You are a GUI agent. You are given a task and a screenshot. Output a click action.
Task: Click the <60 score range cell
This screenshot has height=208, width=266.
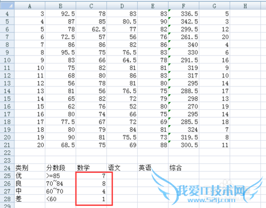tap(61, 199)
